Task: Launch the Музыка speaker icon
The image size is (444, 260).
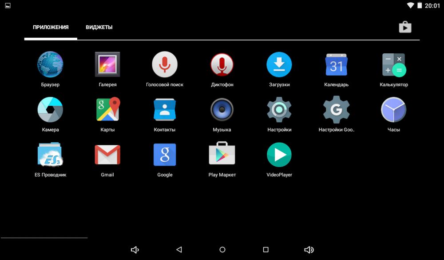Action: click(222, 110)
